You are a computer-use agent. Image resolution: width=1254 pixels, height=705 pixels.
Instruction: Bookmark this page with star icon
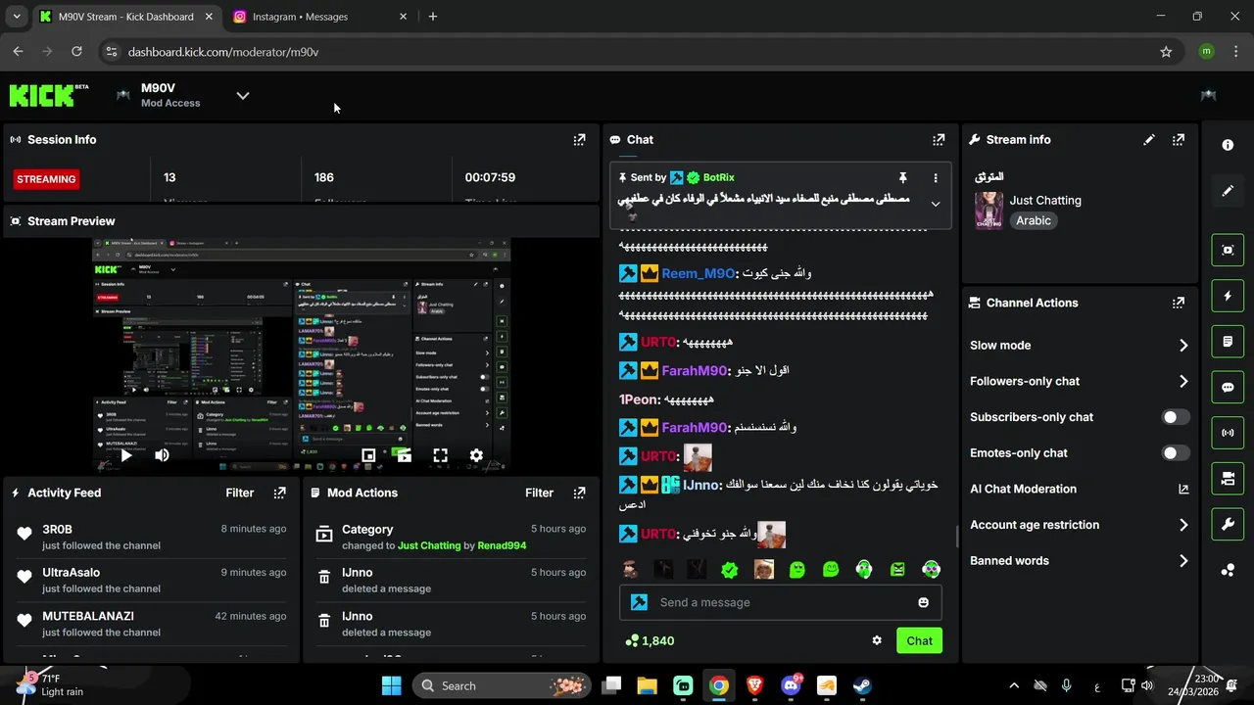pyautogui.click(x=1166, y=52)
